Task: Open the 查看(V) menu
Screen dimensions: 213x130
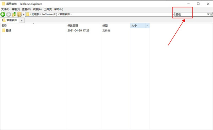Action: coord(26,9)
